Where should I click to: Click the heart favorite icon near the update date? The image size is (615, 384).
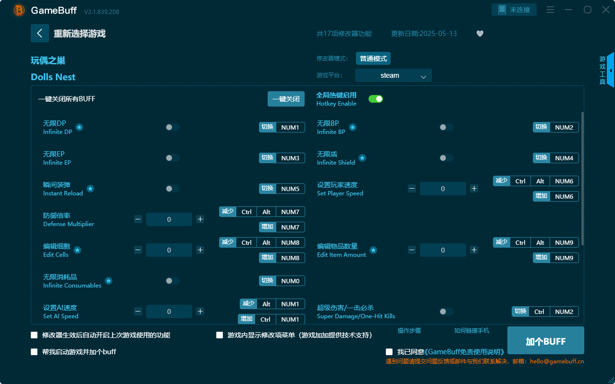[x=480, y=34]
